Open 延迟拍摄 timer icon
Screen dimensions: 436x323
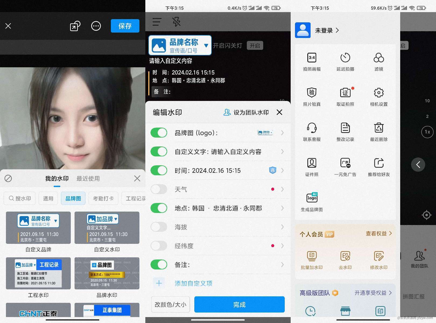coord(345,58)
